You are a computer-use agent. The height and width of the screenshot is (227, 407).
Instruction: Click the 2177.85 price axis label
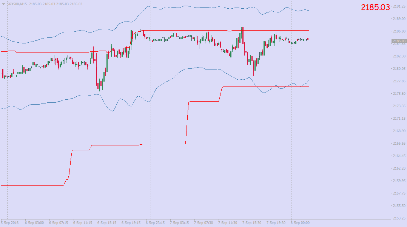click(x=399, y=81)
